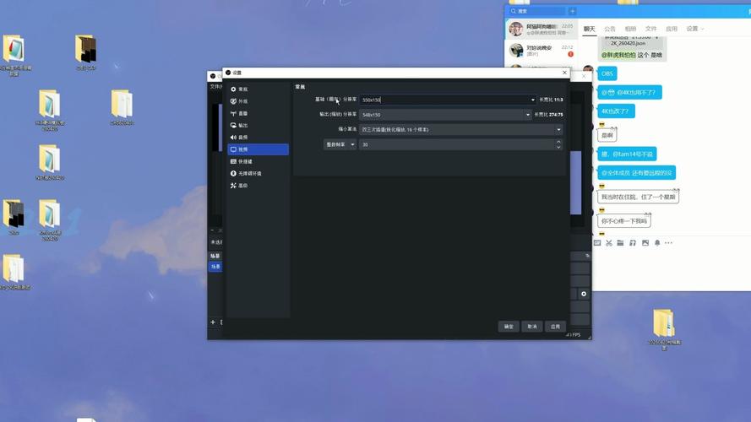This screenshot has height=422, width=751.
Task: Open the downscale filter dropdown
Action: click(x=558, y=129)
